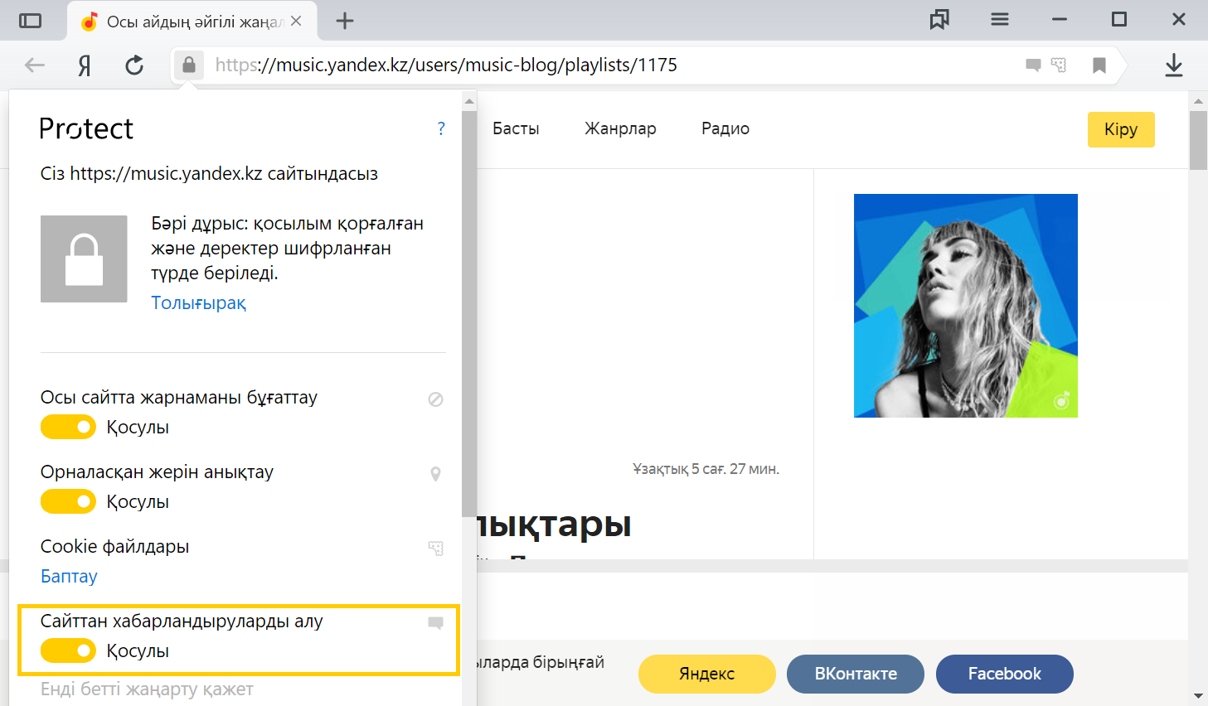Image resolution: width=1208 pixels, height=706 pixels.
Task: Click the notifications bubble icon in address bar
Action: coord(1033,65)
